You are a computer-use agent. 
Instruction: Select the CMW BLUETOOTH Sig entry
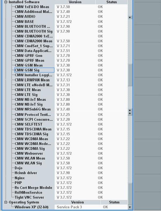33,31
